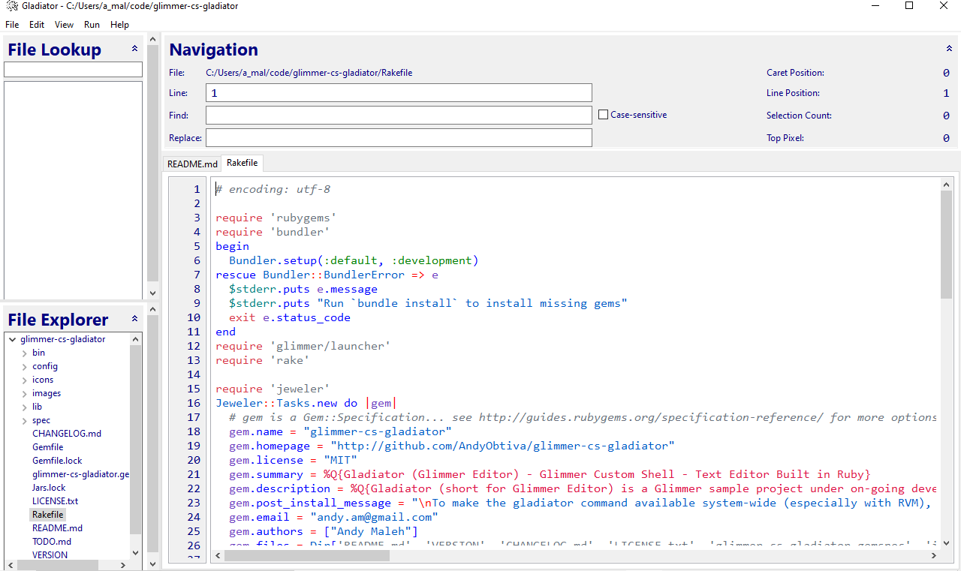Open the Run menu
This screenshot has width=961, height=571.
point(92,25)
